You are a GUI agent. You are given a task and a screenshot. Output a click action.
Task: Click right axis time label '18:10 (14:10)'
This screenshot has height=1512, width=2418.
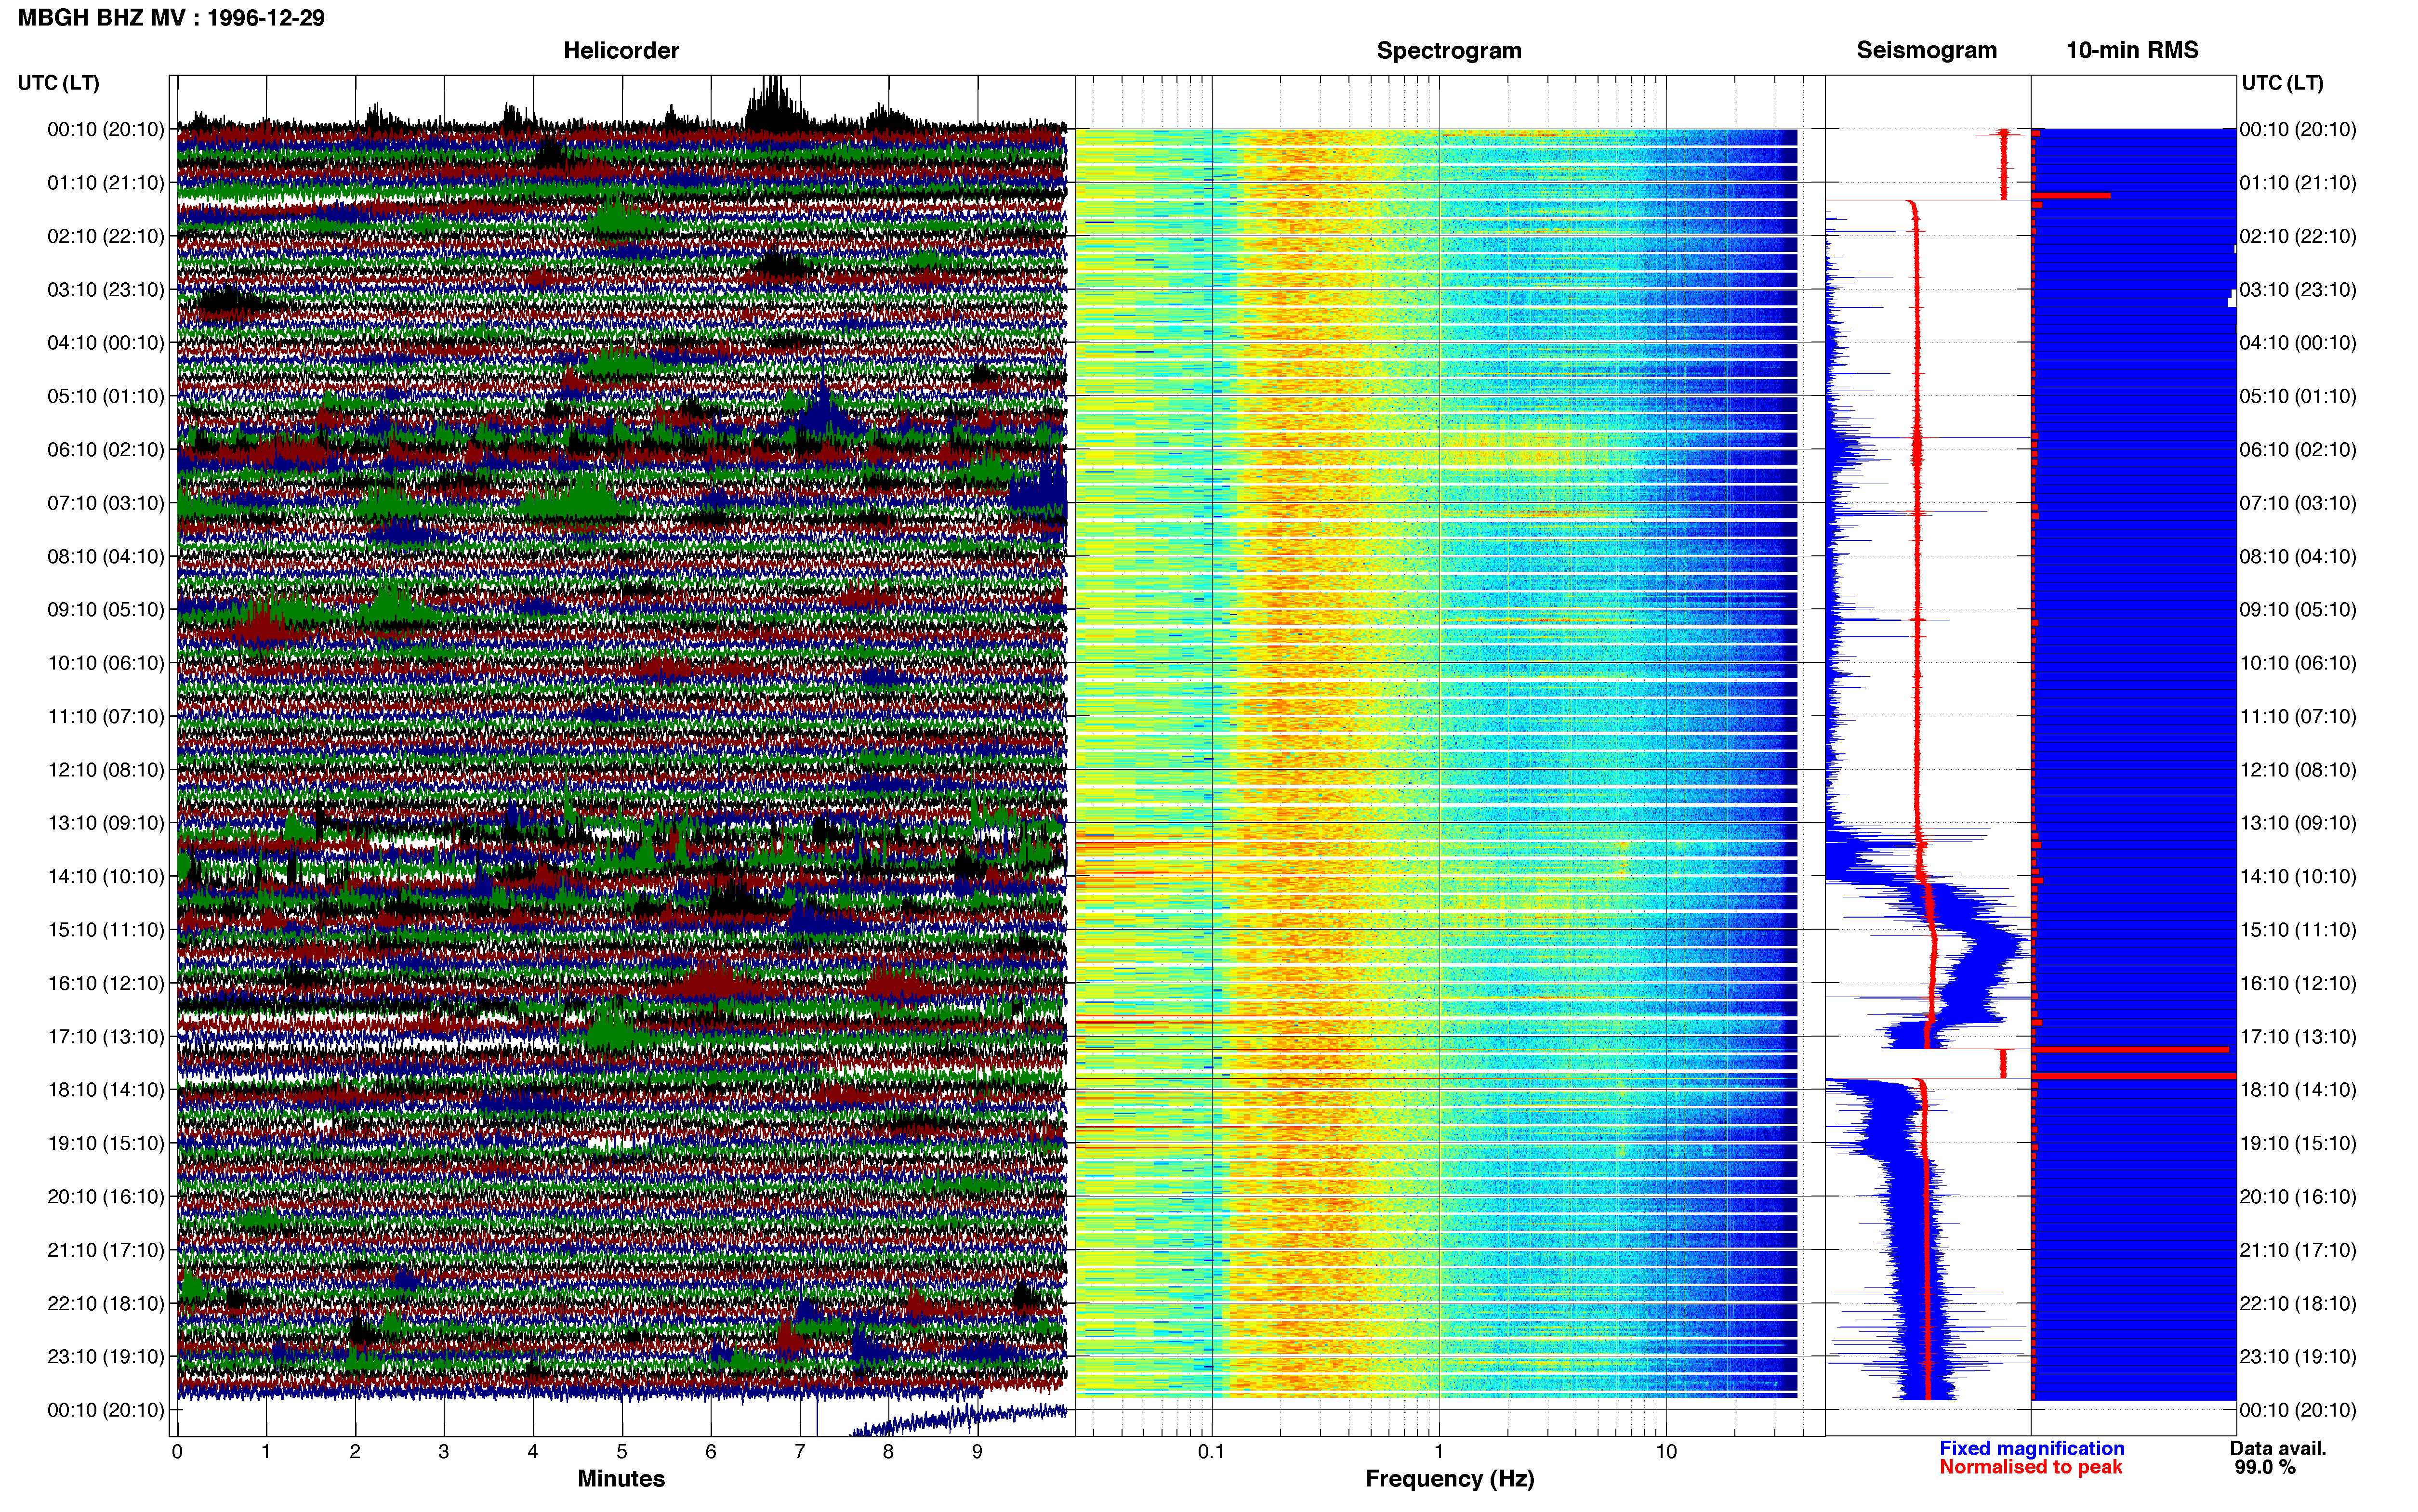pyautogui.click(x=2298, y=1090)
